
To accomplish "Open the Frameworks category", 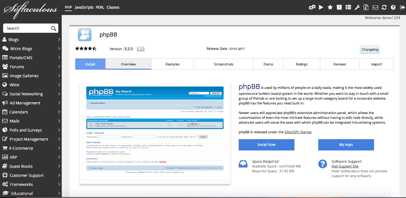I will point(31,184).
